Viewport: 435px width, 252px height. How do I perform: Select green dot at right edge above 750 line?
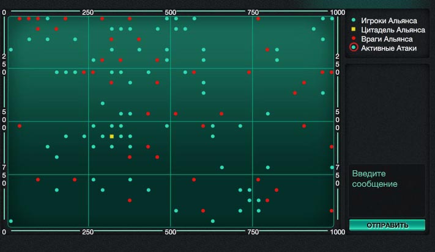tap(332, 167)
